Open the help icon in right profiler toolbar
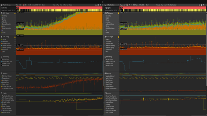Image resolution: width=207 pixels, height=116 pixels. pyautogui.click(x=204, y=5)
